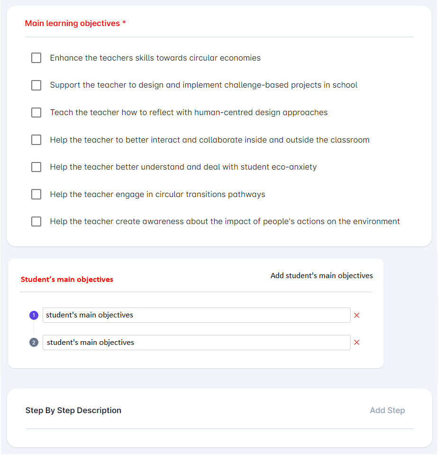This screenshot has height=461, width=444.
Task: Click the eco-anxiety objective label text
Action: tap(183, 167)
